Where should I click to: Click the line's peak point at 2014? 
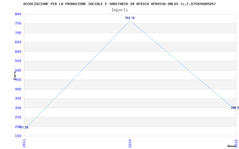coord(130,21)
